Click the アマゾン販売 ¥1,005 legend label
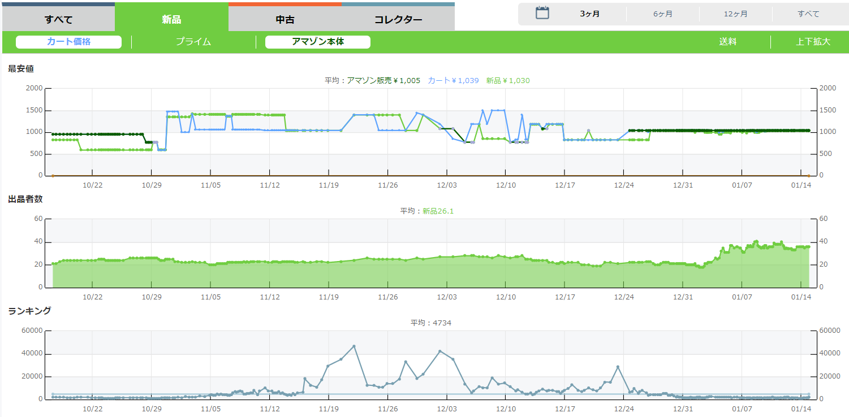The height and width of the screenshot is (417, 849). click(x=383, y=81)
